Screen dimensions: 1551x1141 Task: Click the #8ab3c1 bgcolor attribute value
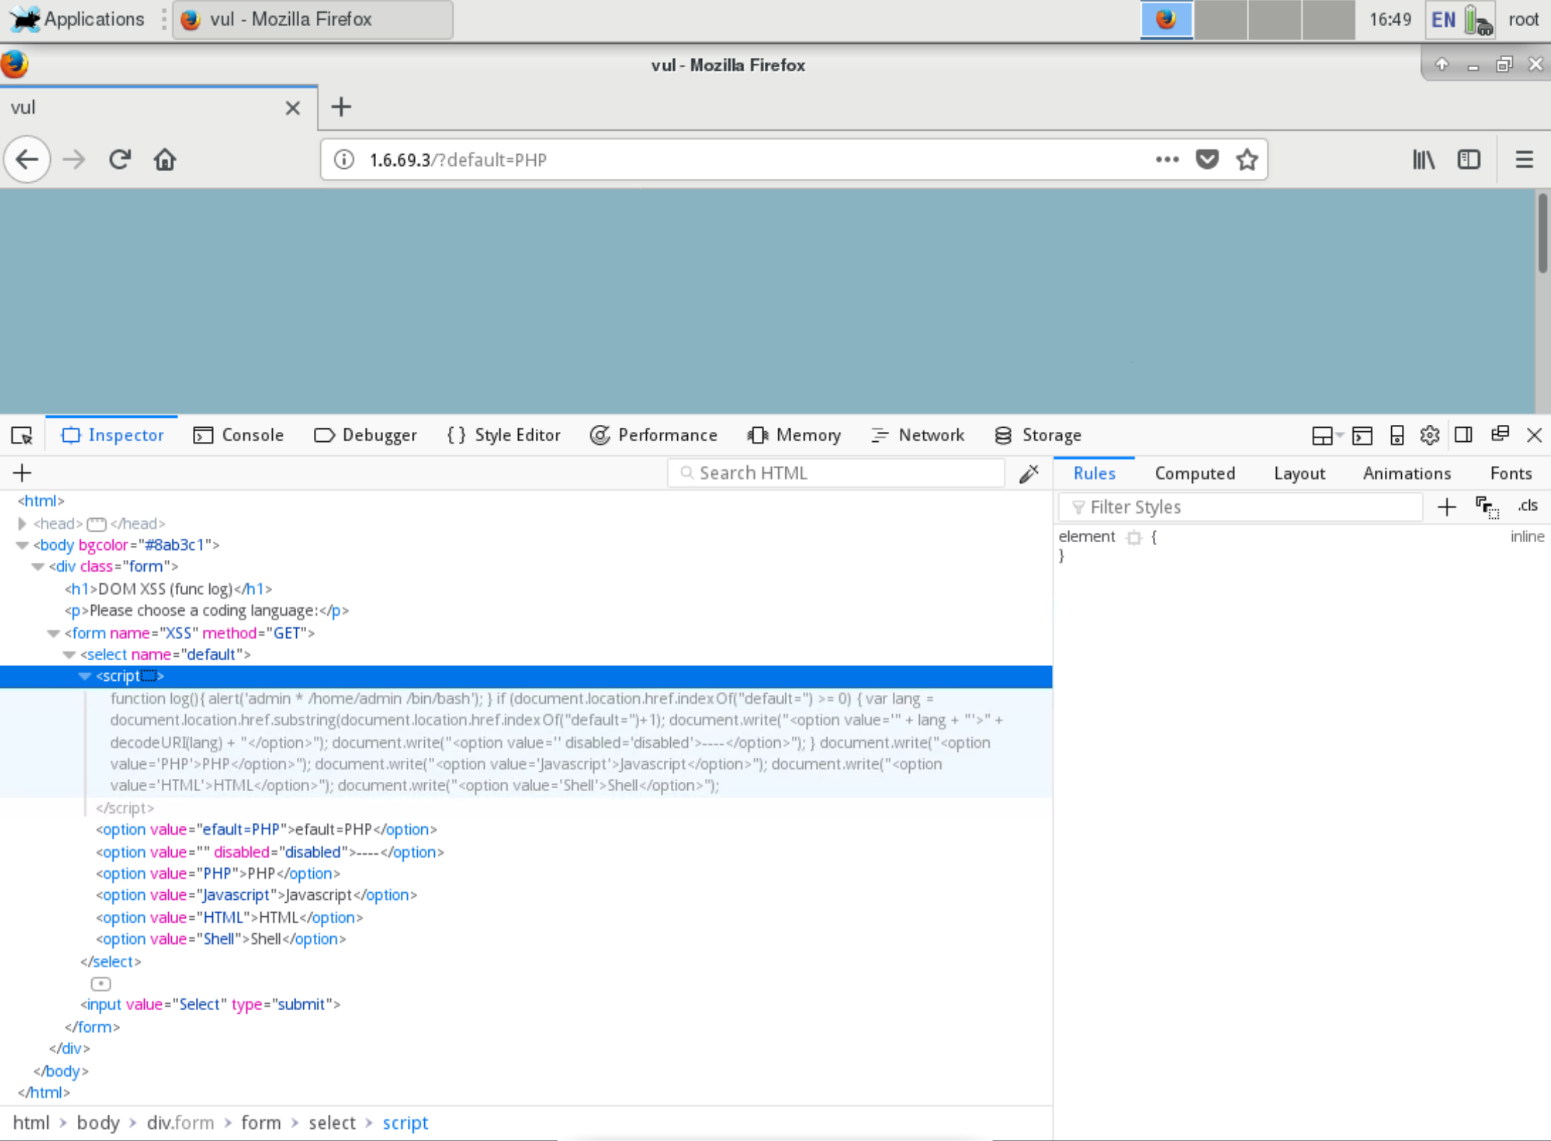pyautogui.click(x=173, y=545)
